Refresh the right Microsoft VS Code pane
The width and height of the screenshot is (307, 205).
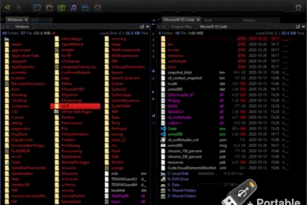click(298, 27)
